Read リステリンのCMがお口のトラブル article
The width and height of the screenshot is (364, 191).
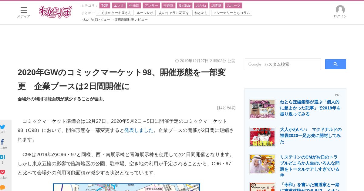(x=310, y=166)
